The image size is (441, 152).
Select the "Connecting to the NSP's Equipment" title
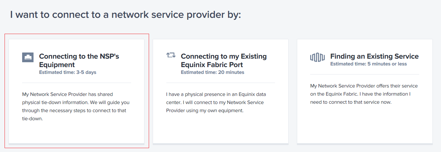79,61
